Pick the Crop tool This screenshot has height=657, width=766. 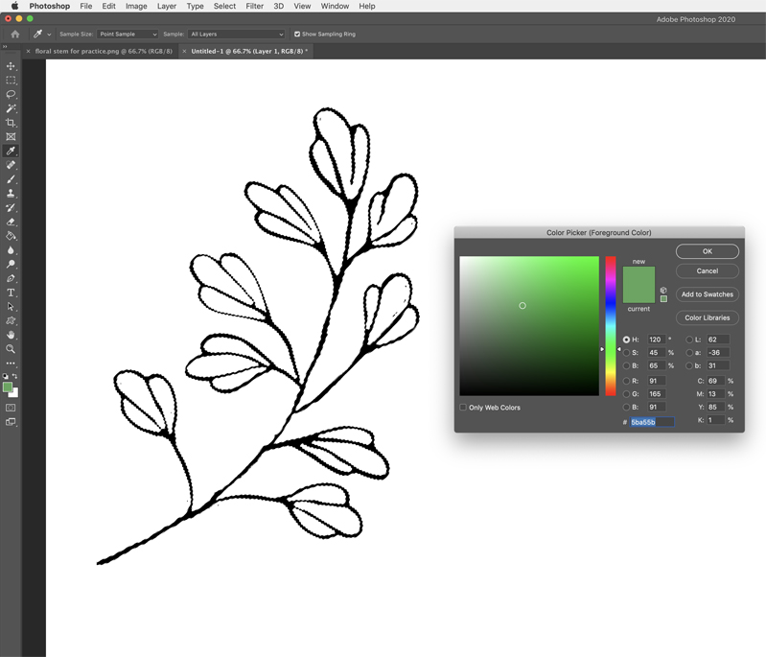12,123
